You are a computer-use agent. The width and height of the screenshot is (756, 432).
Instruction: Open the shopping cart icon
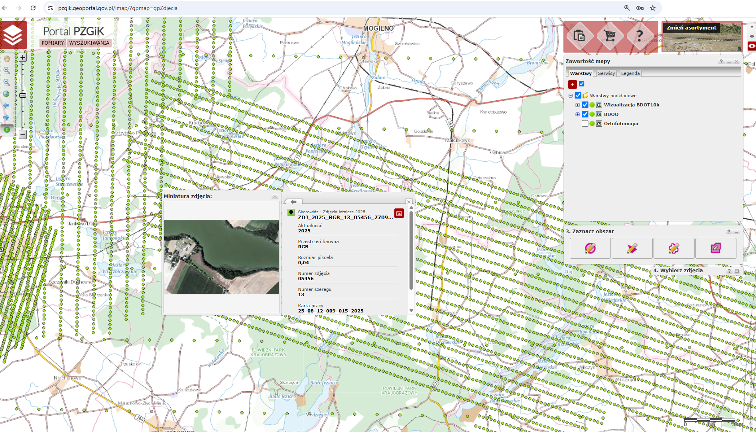coord(610,36)
